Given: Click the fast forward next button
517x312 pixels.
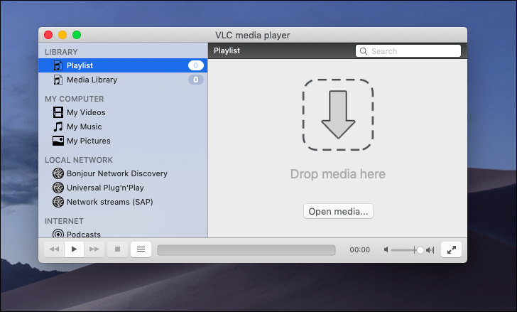Looking at the screenshot, I should [x=94, y=249].
